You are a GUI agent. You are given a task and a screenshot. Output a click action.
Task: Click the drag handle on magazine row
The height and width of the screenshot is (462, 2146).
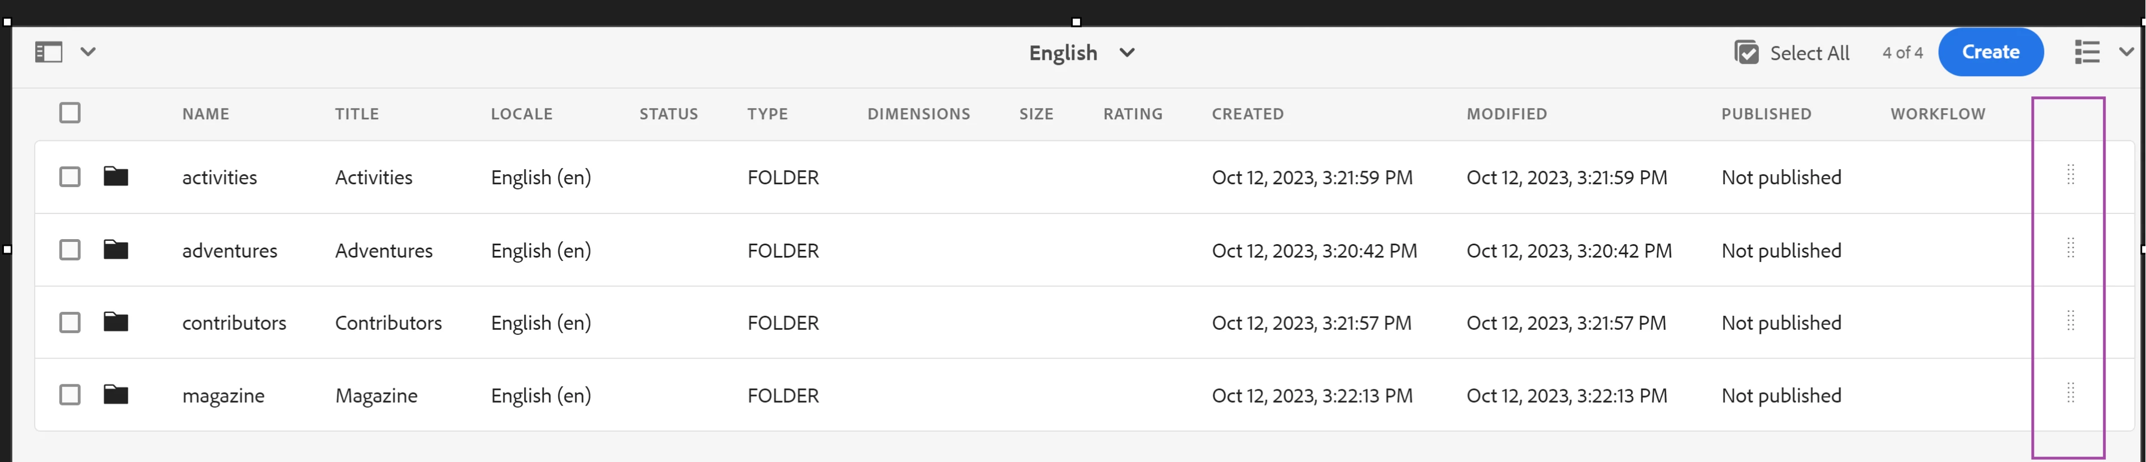click(x=2070, y=393)
